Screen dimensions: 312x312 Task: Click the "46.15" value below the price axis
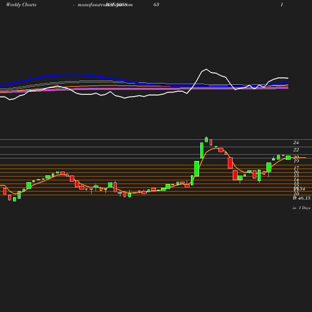click(304, 198)
